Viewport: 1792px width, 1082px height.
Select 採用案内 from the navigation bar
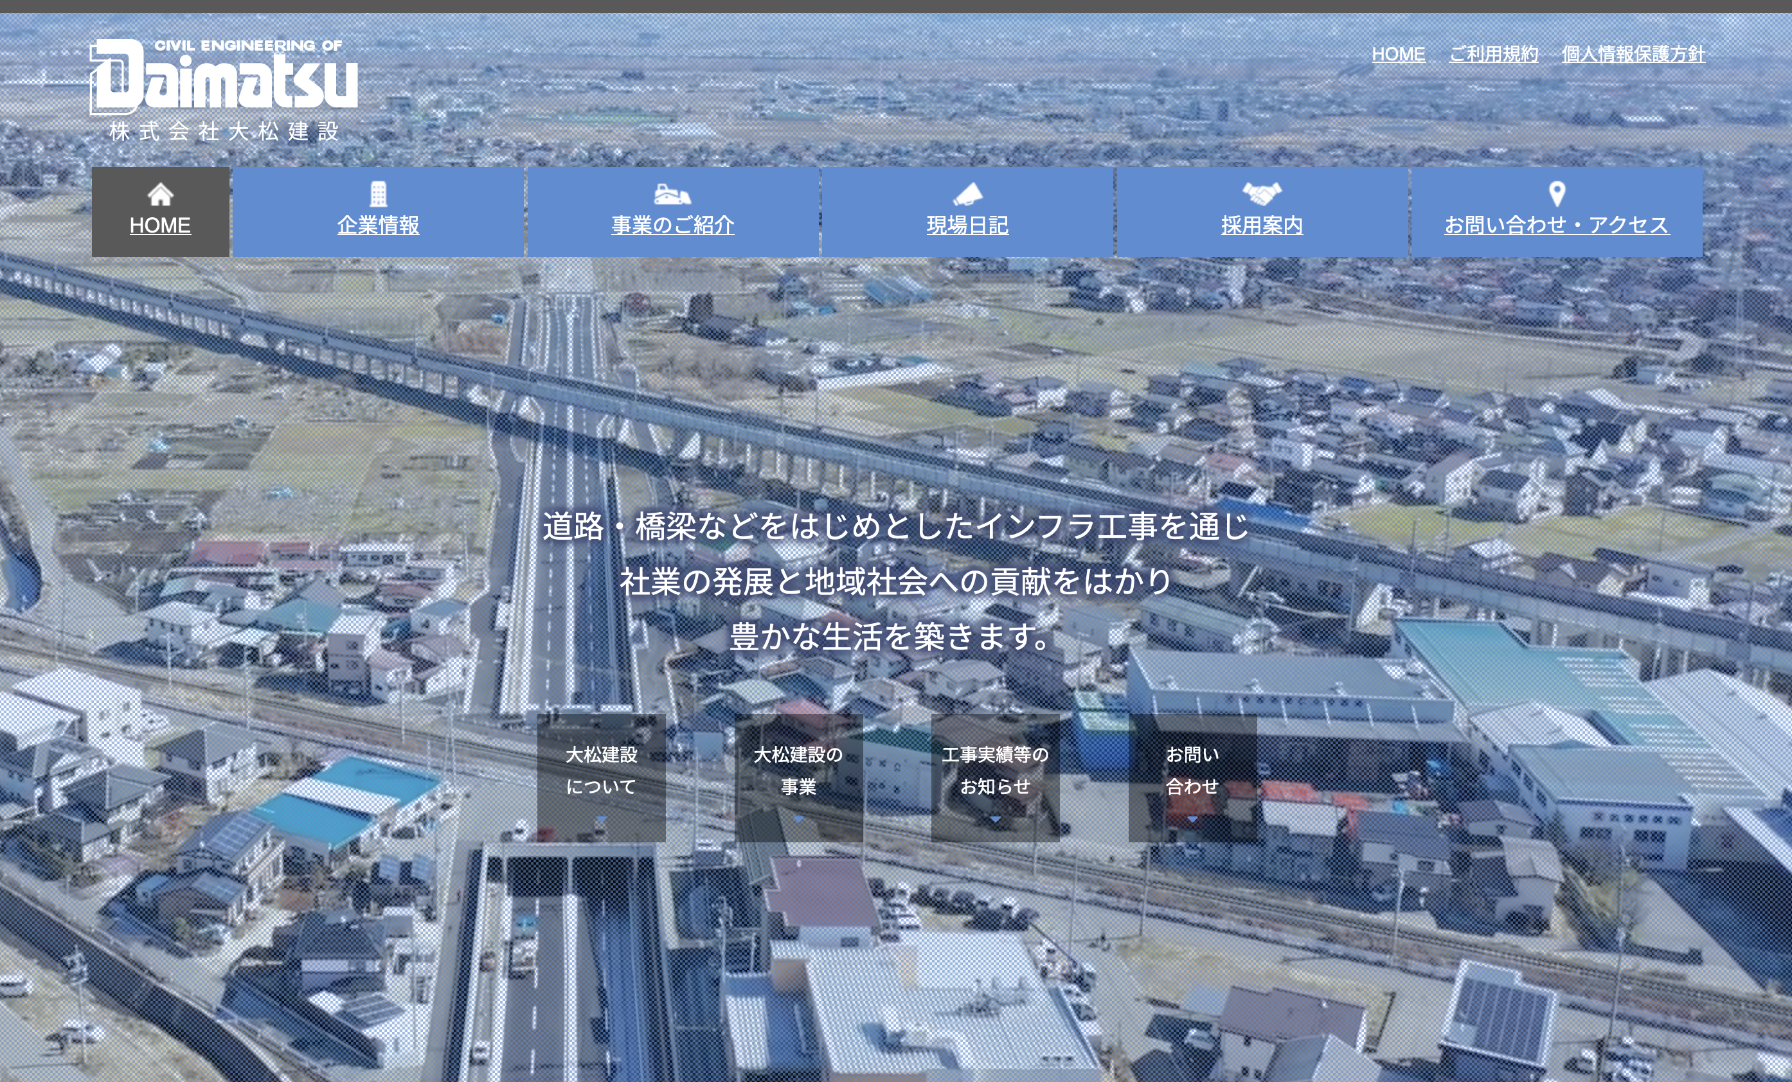point(1262,211)
